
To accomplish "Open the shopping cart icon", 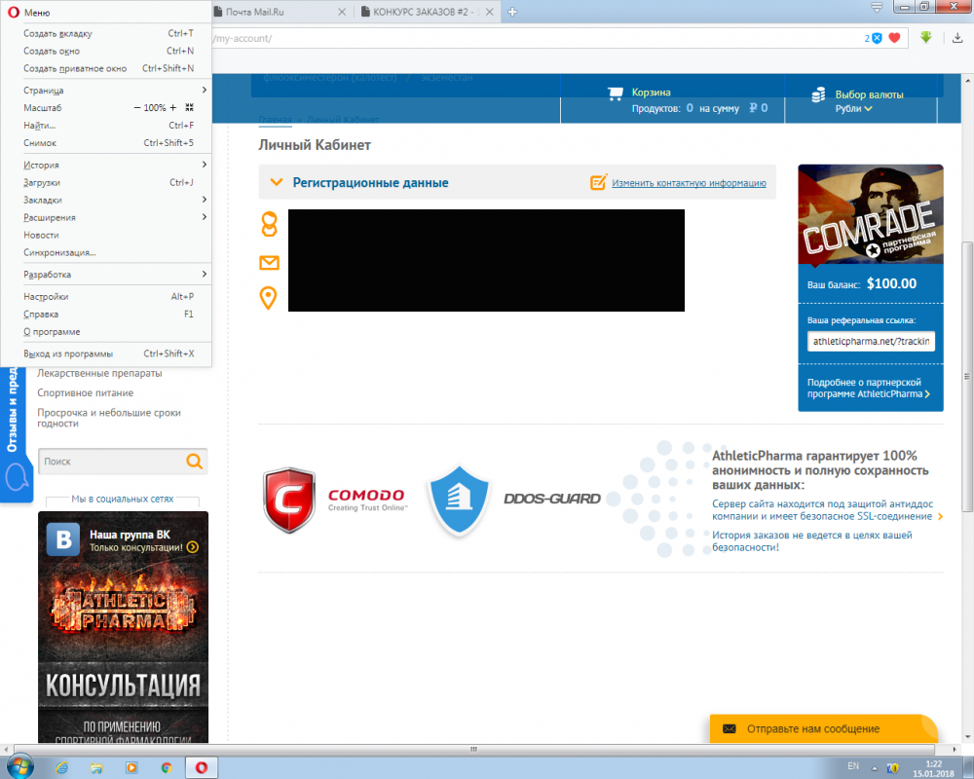I will [615, 94].
